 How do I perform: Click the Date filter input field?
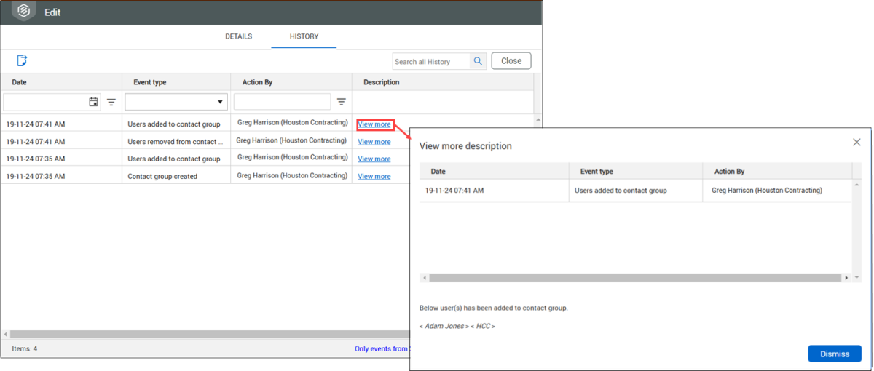[x=45, y=102]
